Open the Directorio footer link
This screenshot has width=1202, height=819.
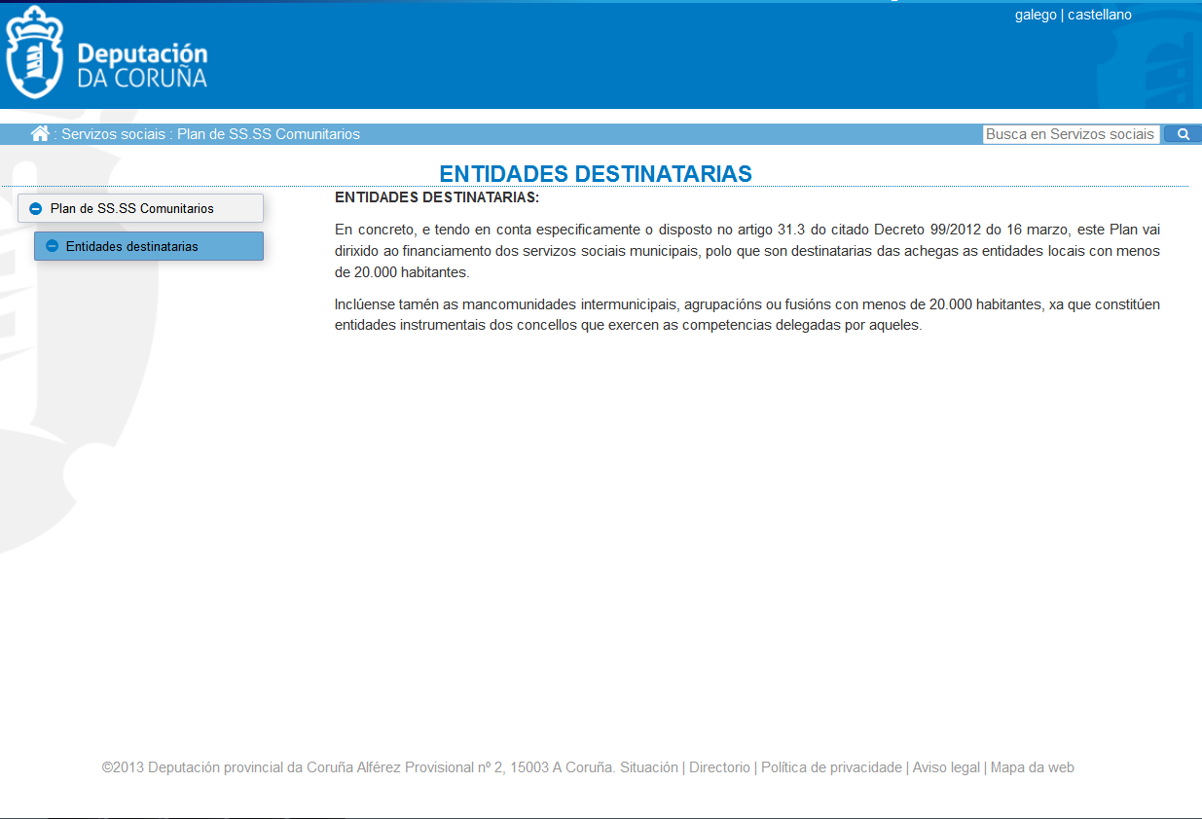(719, 767)
